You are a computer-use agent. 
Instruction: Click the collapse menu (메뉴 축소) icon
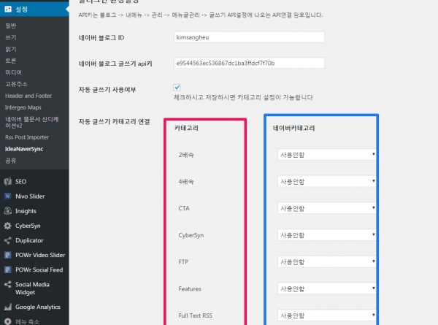8,321
